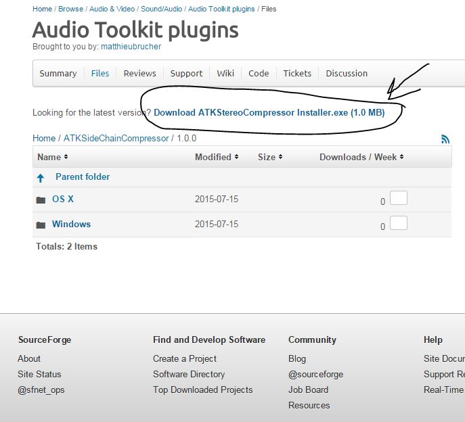Image resolution: width=465 pixels, height=422 pixels.
Task: Click the OS X folder icon
Action: tap(41, 200)
